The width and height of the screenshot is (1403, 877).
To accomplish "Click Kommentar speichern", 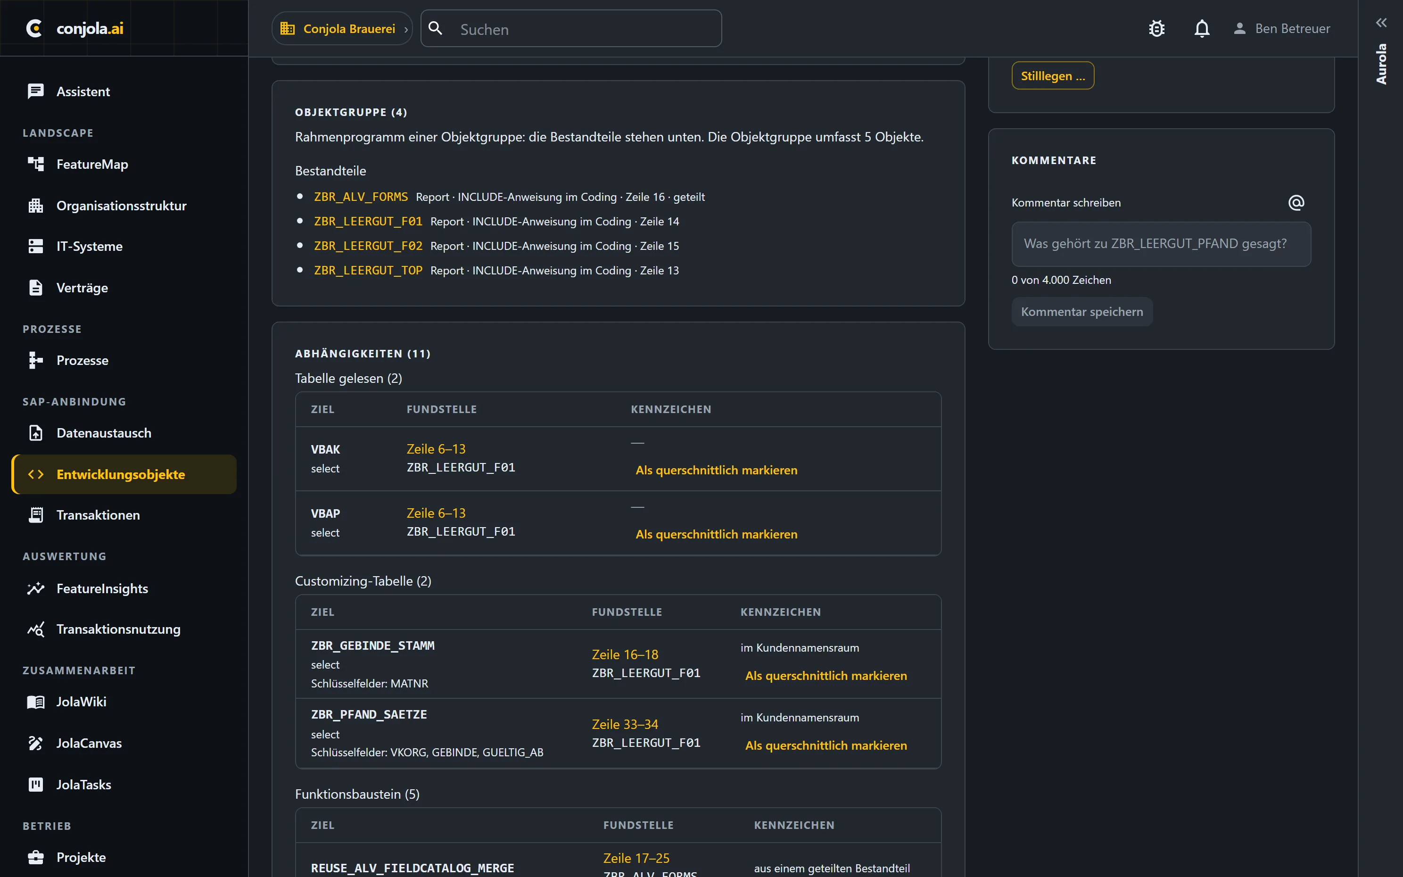I will pos(1082,312).
